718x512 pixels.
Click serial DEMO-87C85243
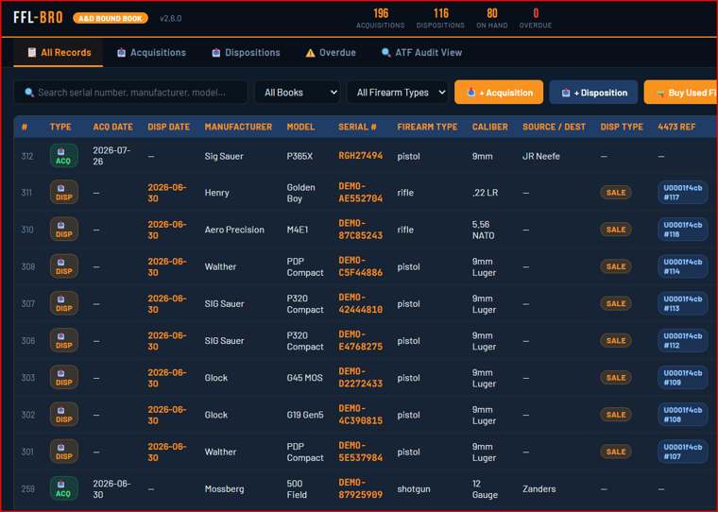[360, 230]
